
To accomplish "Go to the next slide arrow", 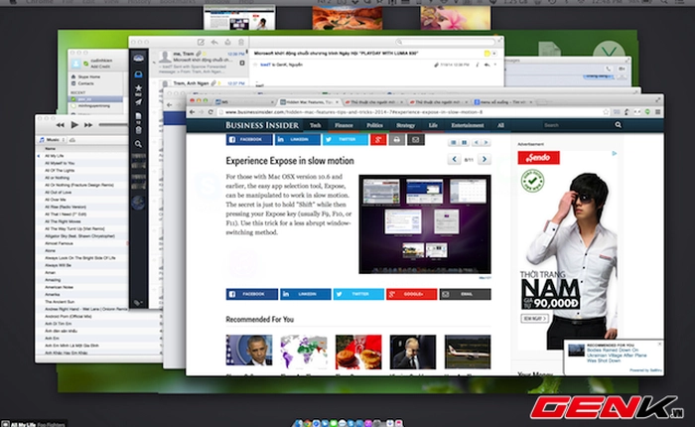I will pyautogui.click(x=483, y=159).
